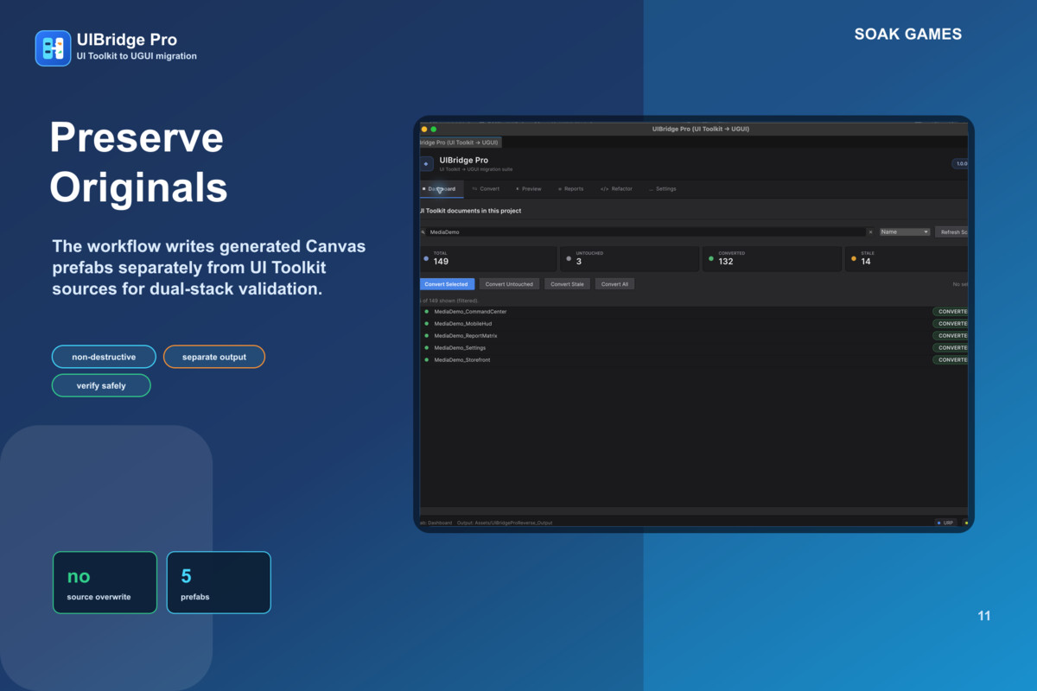The width and height of the screenshot is (1037, 691).
Task: Click the gray dot on the Untouched card
Action: click(568, 258)
